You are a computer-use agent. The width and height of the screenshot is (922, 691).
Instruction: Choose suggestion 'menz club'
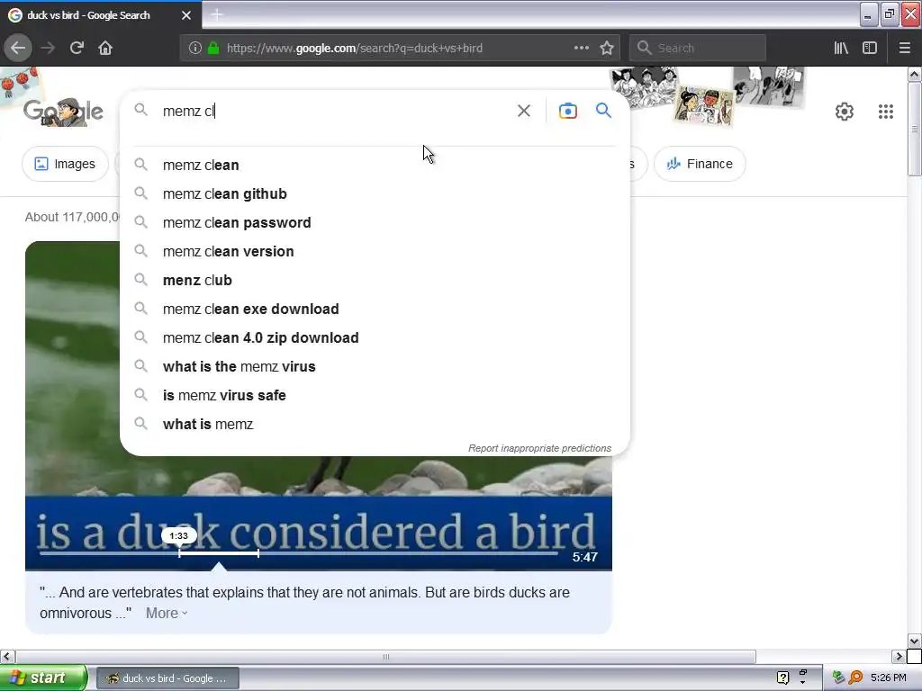coord(375,281)
